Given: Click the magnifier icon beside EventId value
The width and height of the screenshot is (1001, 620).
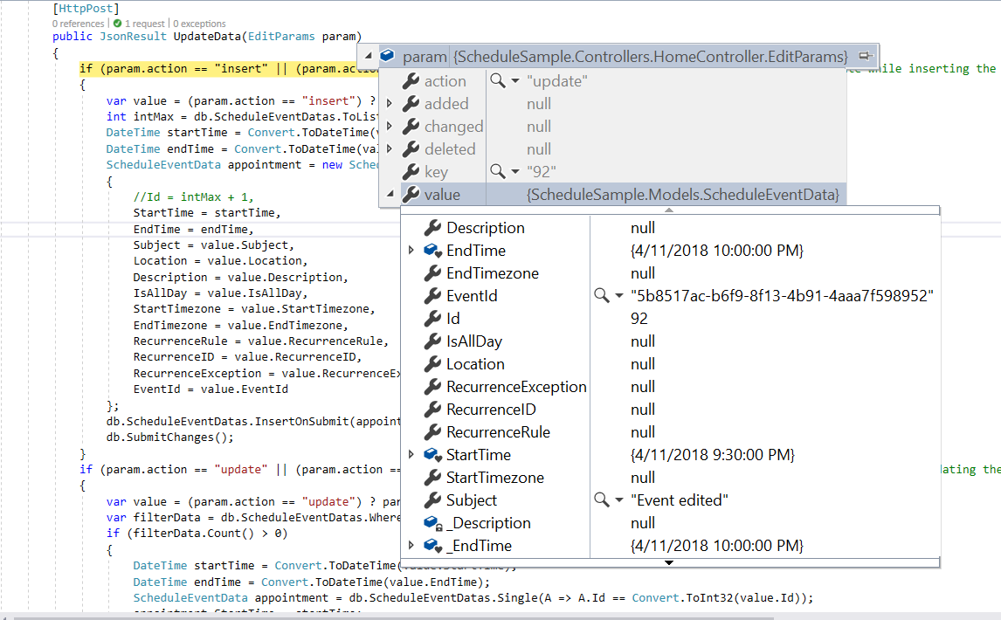Looking at the screenshot, I should click(x=601, y=295).
